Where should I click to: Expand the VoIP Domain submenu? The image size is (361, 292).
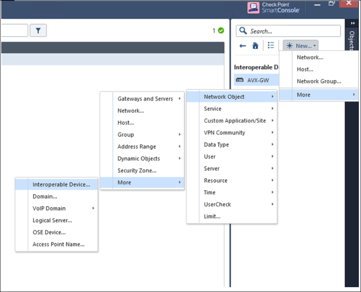(x=49, y=208)
